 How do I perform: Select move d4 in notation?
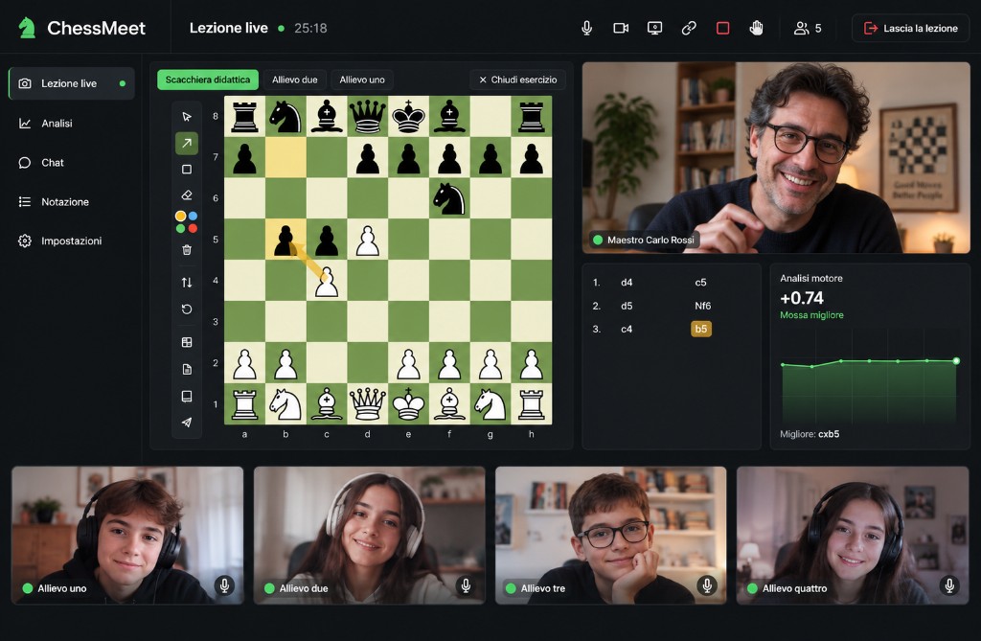[x=627, y=283]
